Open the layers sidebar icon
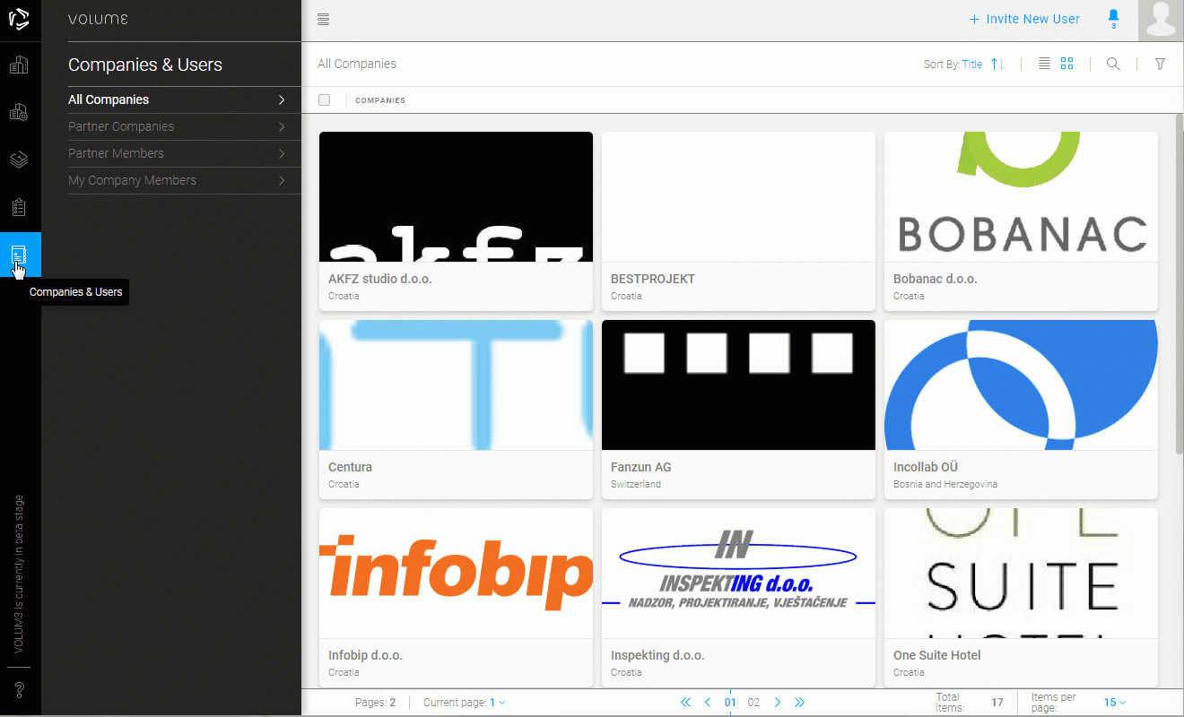The width and height of the screenshot is (1184, 717). pos(20,160)
